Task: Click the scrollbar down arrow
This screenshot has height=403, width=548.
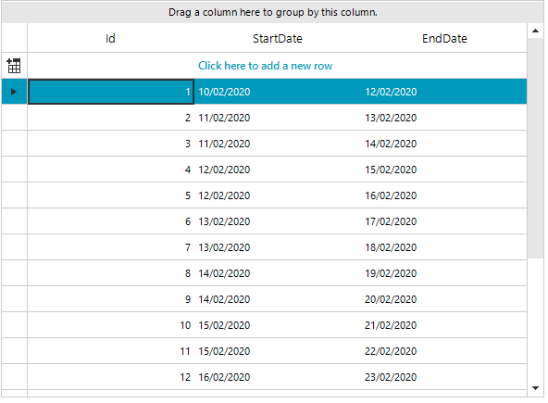Action: (535, 387)
